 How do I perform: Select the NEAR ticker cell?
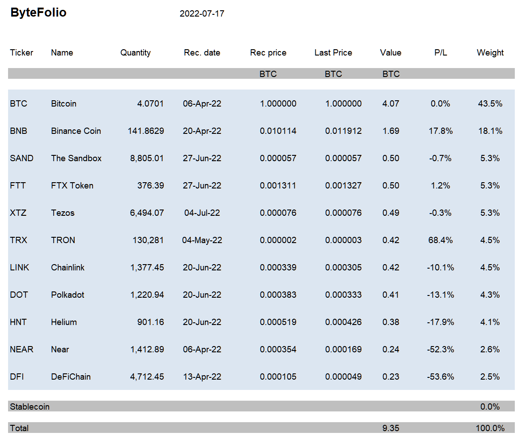click(22, 350)
